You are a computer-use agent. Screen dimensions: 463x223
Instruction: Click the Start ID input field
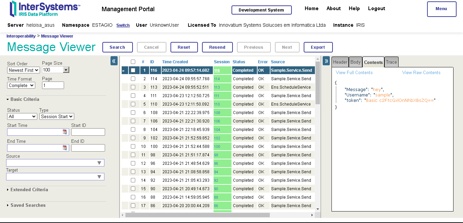[x=88, y=132]
